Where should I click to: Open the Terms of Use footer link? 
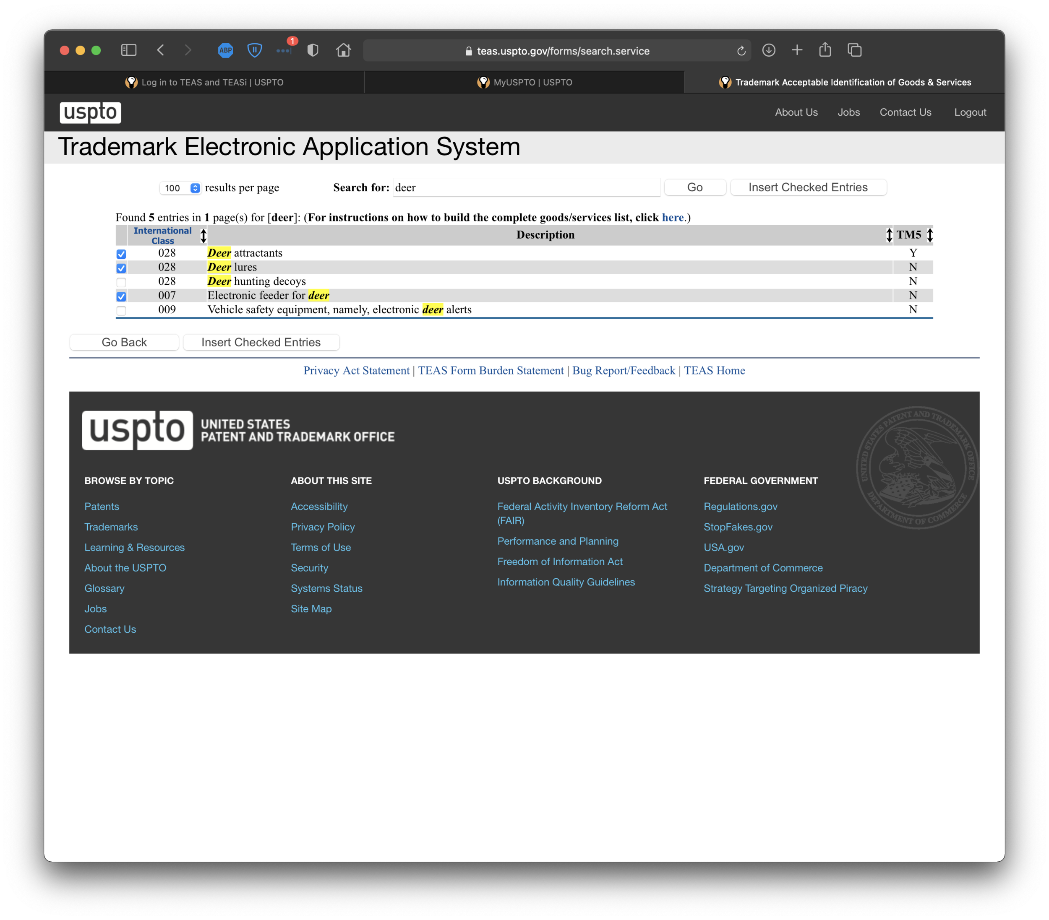pyautogui.click(x=321, y=547)
